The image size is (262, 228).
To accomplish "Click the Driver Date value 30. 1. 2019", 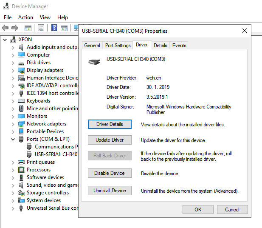I will (158, 87).
